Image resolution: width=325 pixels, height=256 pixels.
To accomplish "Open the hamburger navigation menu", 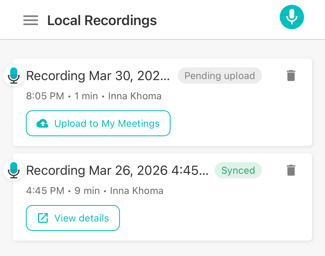I will (30, 21).
